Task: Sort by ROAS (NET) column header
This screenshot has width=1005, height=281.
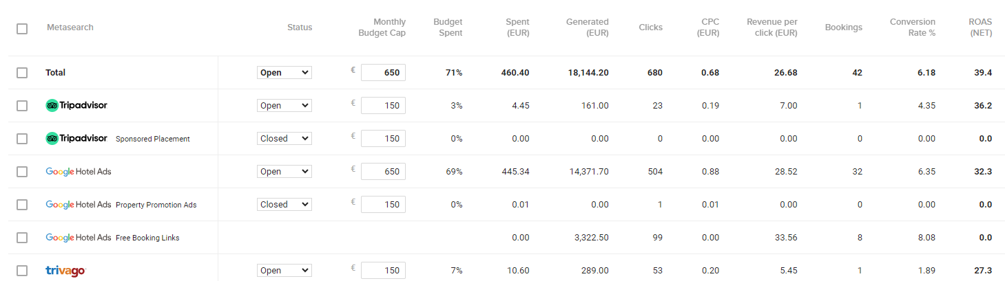Action: pyautogui.click(x=980, y=27)
